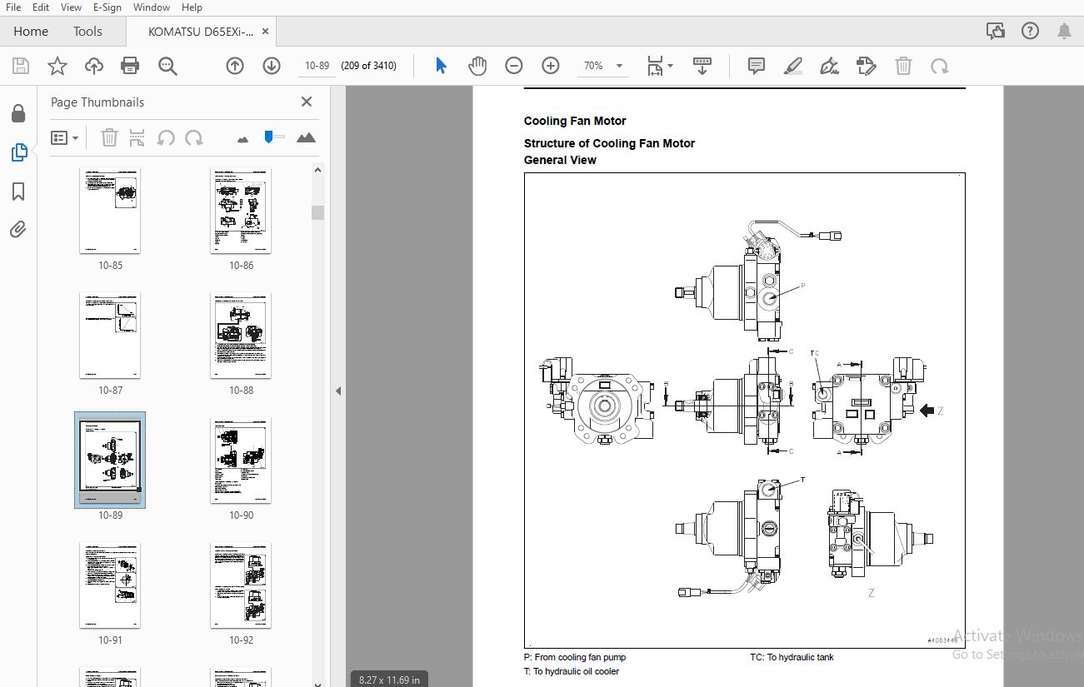Screen dimensions: 1084x687
Task: Click the Cooling Fan Motor heading text
Action: (575, 121)
